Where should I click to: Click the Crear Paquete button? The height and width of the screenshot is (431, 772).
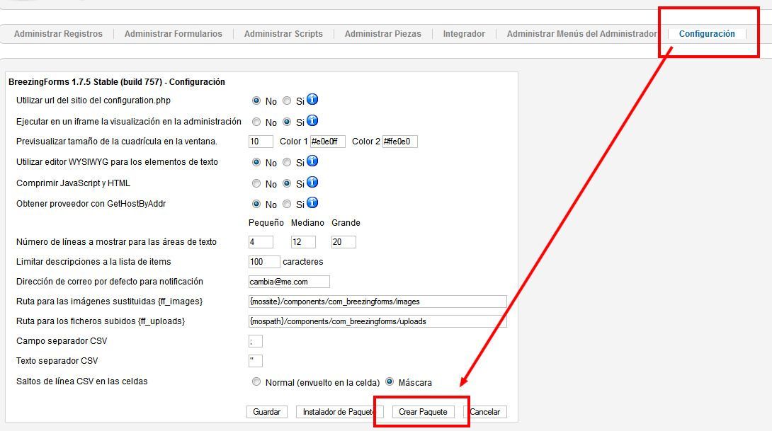pyautogui.click(x=423, y=412)
